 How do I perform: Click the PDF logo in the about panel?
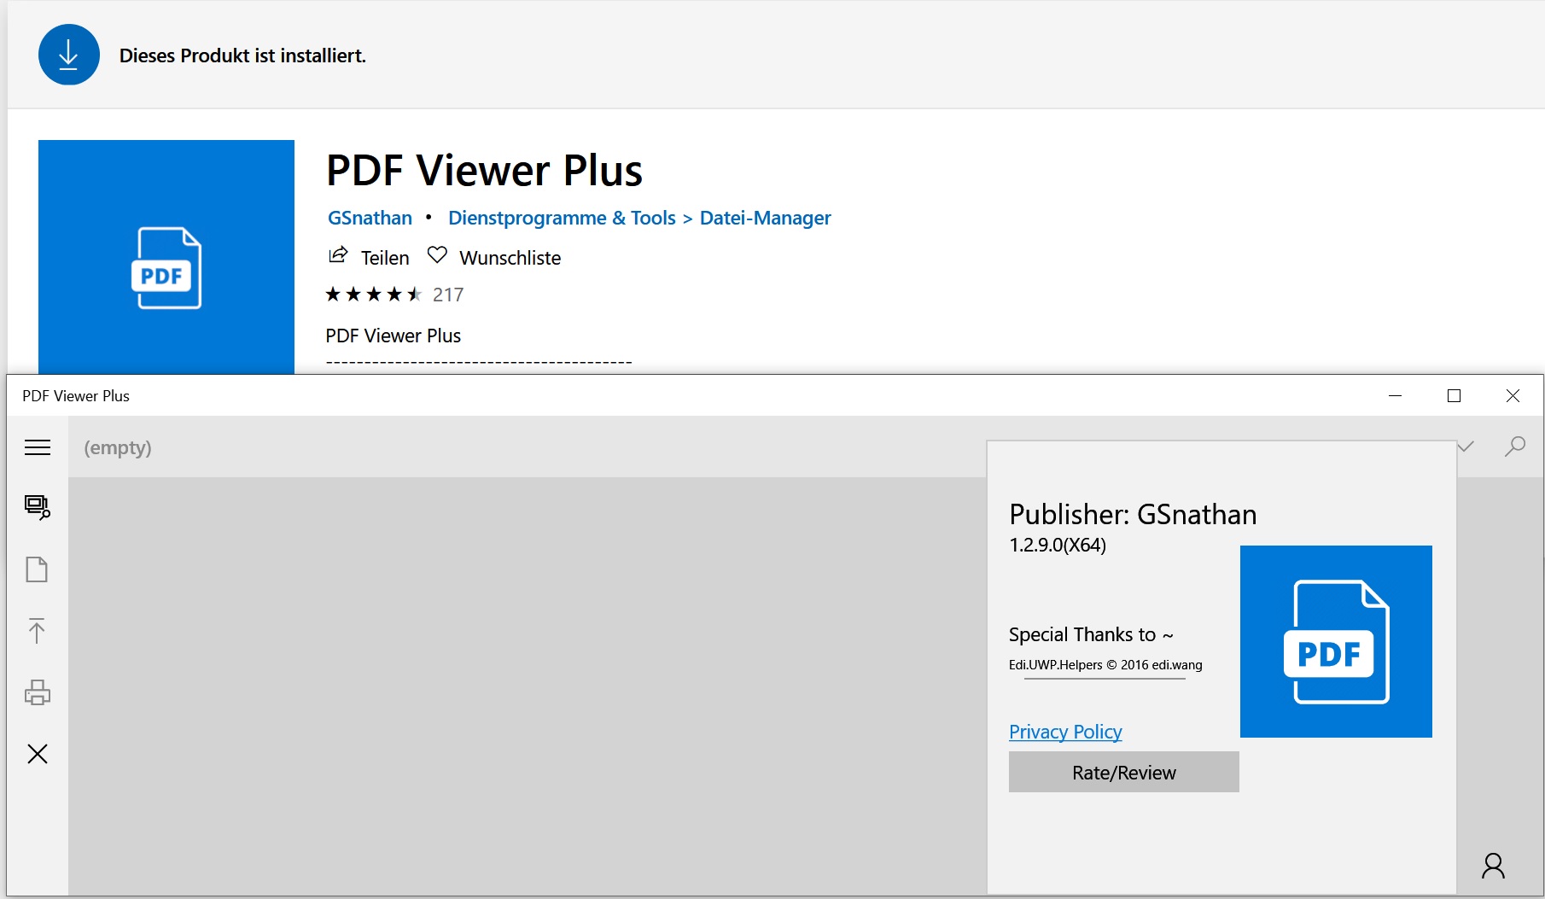(x=1336, y=641)
